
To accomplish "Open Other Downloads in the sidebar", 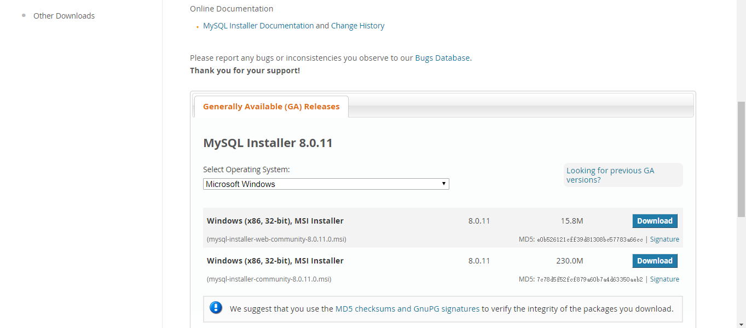I will pyautogui.click(x=64, y=16).
